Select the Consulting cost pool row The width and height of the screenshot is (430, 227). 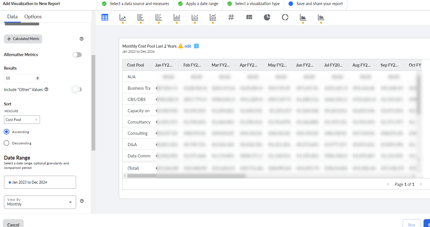[138, 133]
